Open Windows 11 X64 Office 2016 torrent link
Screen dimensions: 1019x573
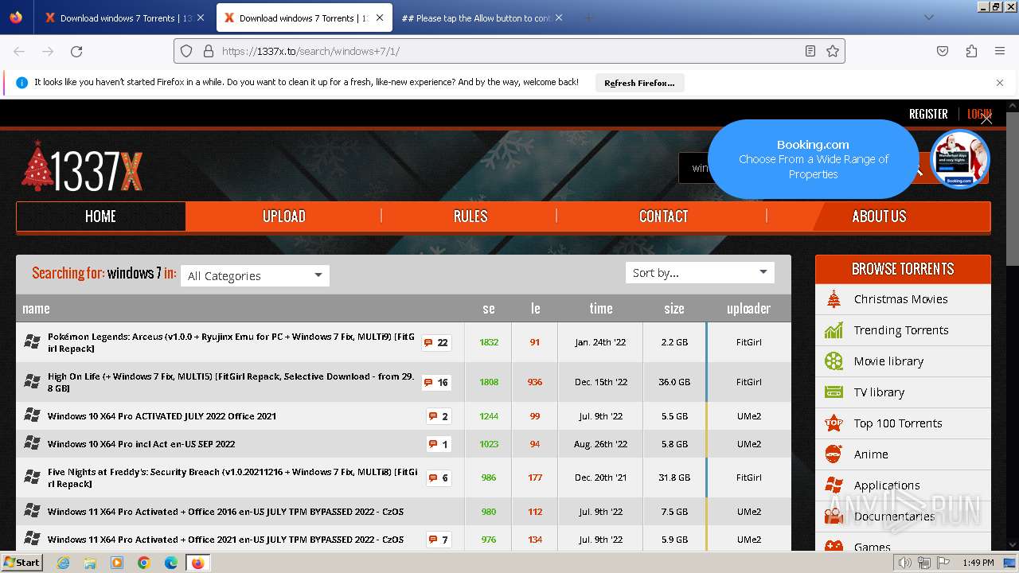coord(225,512)
